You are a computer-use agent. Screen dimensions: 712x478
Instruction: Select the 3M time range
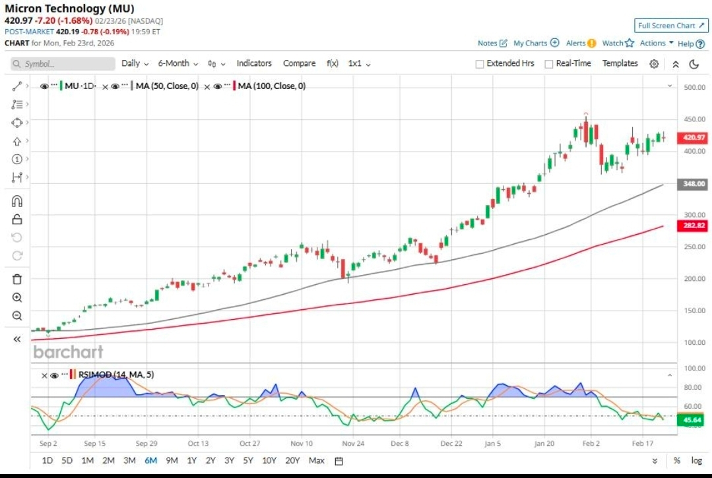tap(129, 460)
